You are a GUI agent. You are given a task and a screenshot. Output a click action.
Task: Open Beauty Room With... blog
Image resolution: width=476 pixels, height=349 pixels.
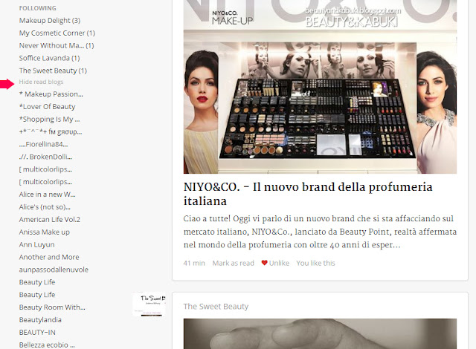[x=52, y=307]
